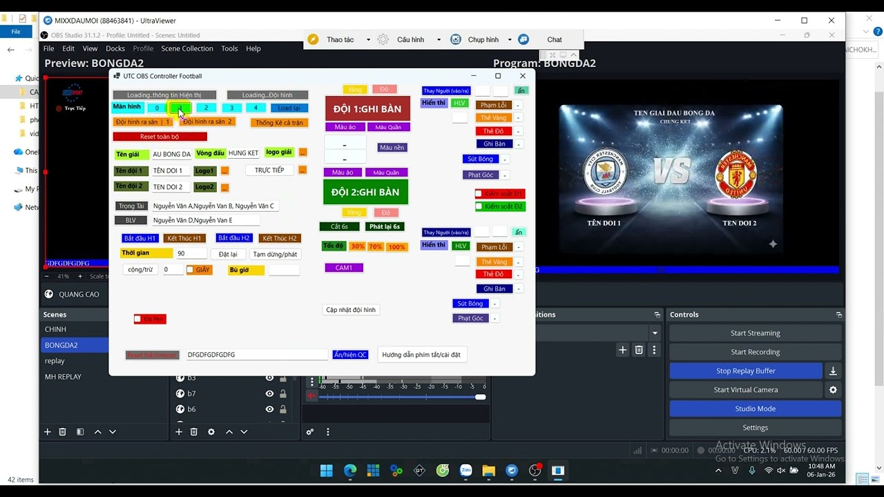Open Edge browser from the taskbar
The height and width of the screenshot is (497, 884).
[x=350, y=471]
